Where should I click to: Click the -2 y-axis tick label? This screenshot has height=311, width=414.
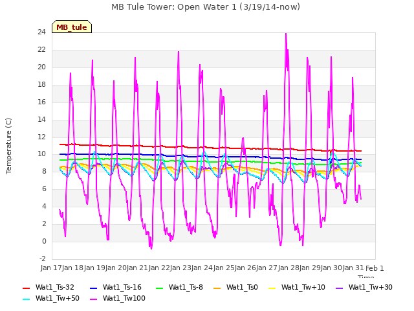click(x=43, y=259)
